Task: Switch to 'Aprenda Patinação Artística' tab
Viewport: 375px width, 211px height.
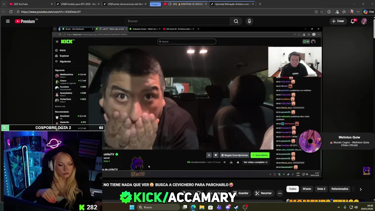Action: pos(231,4)
